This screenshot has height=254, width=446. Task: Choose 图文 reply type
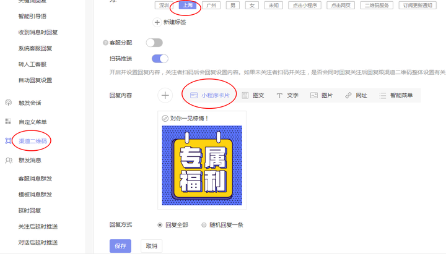(x=253, y=95)
